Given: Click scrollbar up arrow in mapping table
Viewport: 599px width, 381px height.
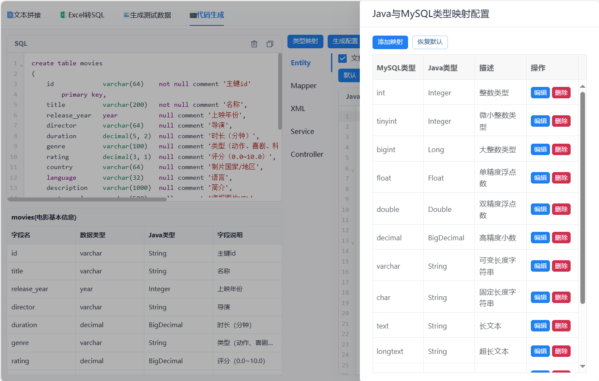Looking at the screenshot, I should [x=582, y=86].
